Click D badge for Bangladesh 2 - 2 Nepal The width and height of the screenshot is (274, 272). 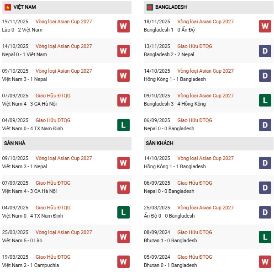[264, 51]
